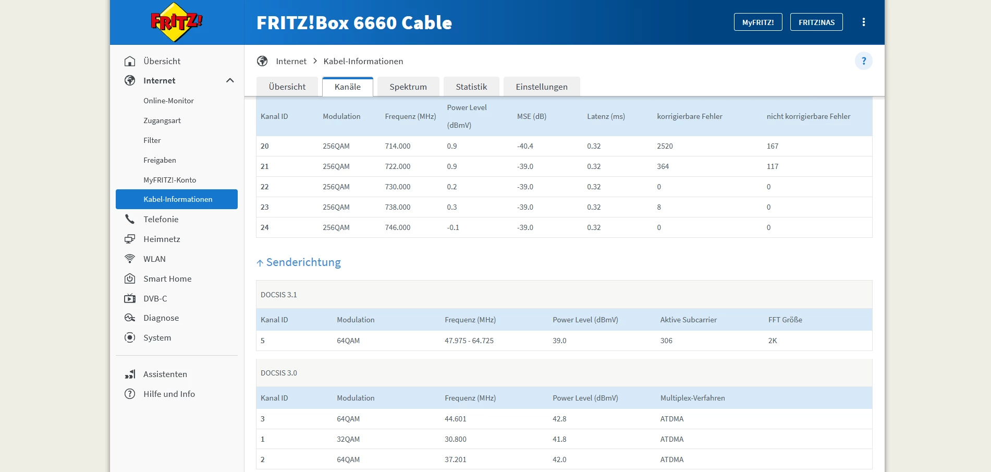
Task: Select Online-Monitor in the sidebar
Action: pyautogui.click(x=168, y=101)
